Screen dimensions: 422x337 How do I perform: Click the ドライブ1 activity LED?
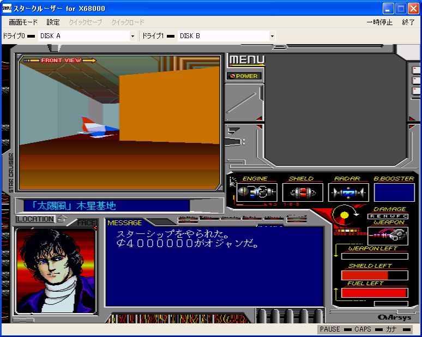tap(170, 36)
